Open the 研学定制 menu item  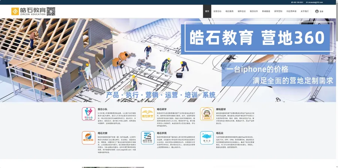[278, 11]
